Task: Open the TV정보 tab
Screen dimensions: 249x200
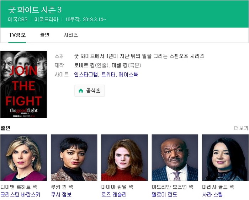Action: [x=17, y=35]
